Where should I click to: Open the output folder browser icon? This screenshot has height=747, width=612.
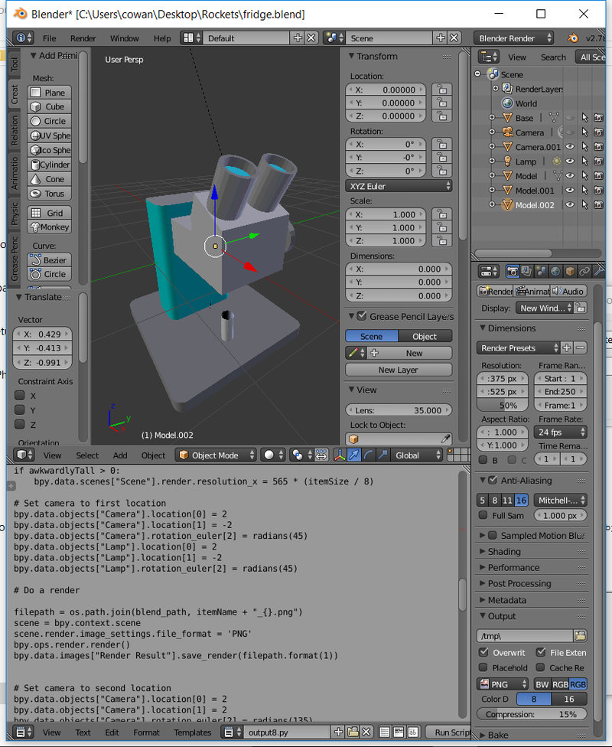point(581,635)
